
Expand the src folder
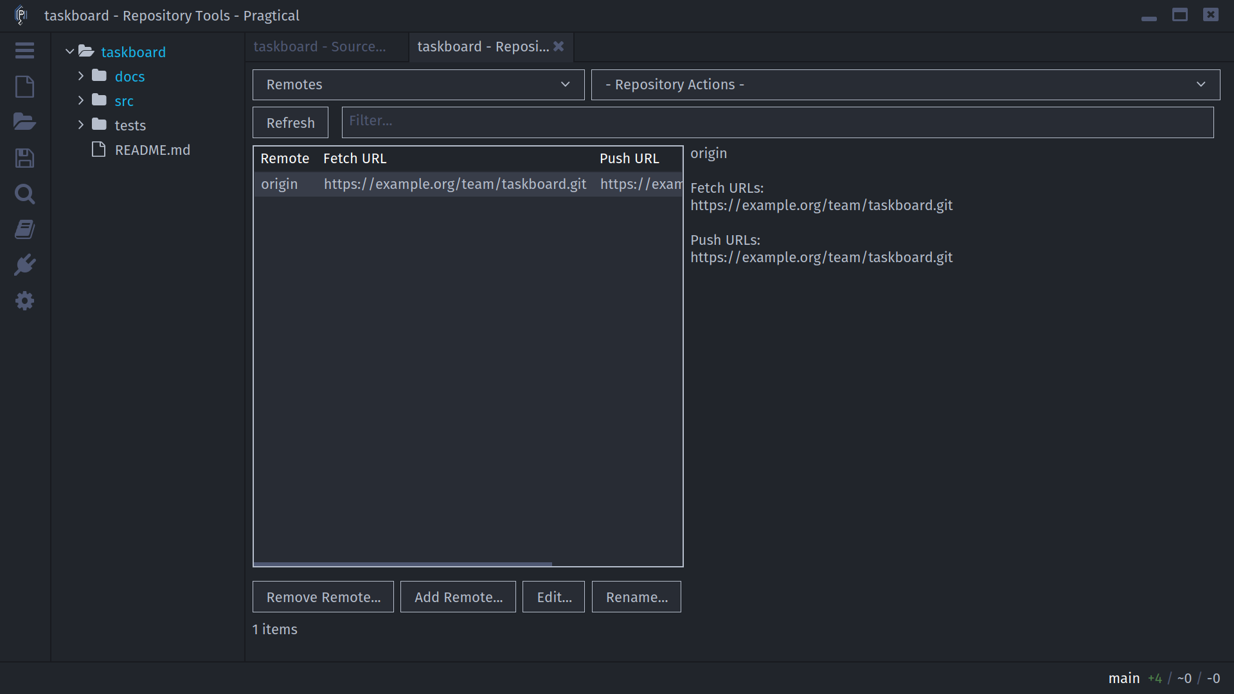click(x=80, y=100)
